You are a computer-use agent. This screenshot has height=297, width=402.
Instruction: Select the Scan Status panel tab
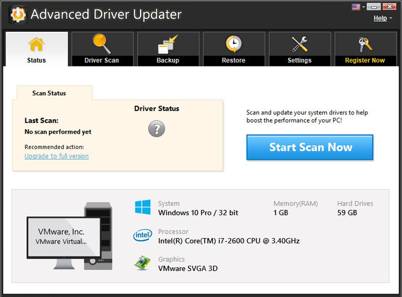[55, 93]
